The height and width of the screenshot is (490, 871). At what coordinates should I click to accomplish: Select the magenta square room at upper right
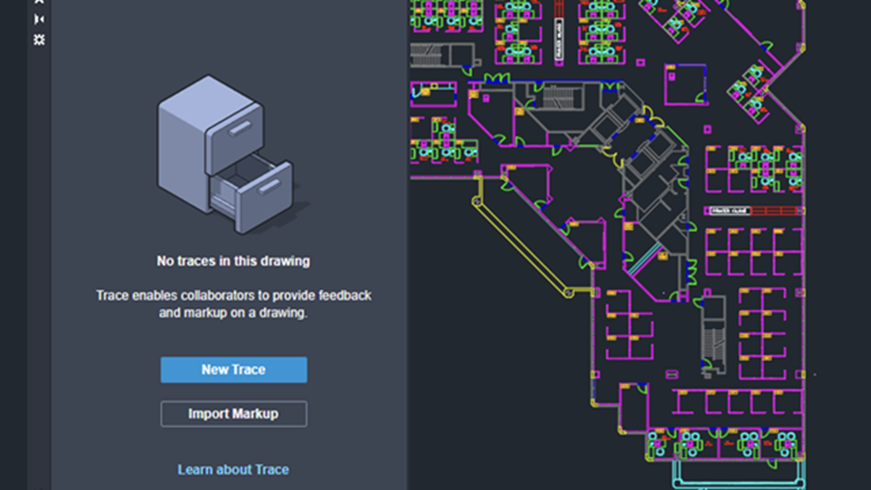(x=685, y=85)
